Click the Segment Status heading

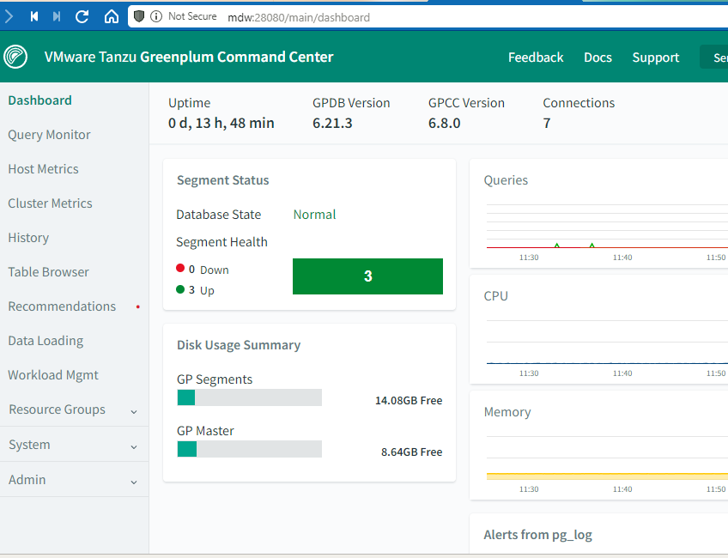[223, 180]
